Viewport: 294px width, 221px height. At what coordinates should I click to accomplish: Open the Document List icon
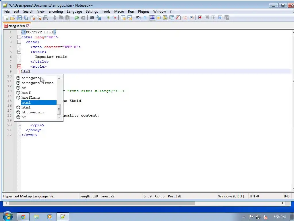[x=172, y=18]
